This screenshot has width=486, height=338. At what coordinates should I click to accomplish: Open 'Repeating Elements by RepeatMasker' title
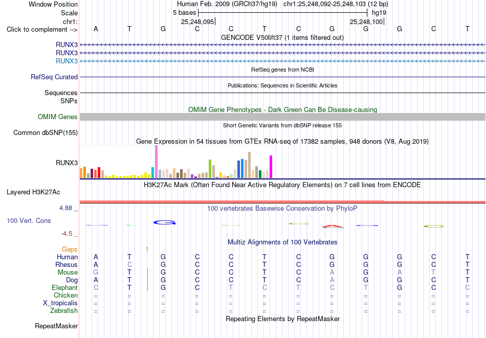(x=282, y=319)
